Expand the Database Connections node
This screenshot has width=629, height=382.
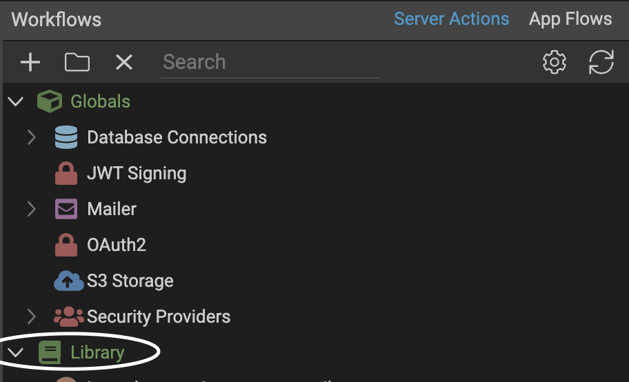(32, 137)
